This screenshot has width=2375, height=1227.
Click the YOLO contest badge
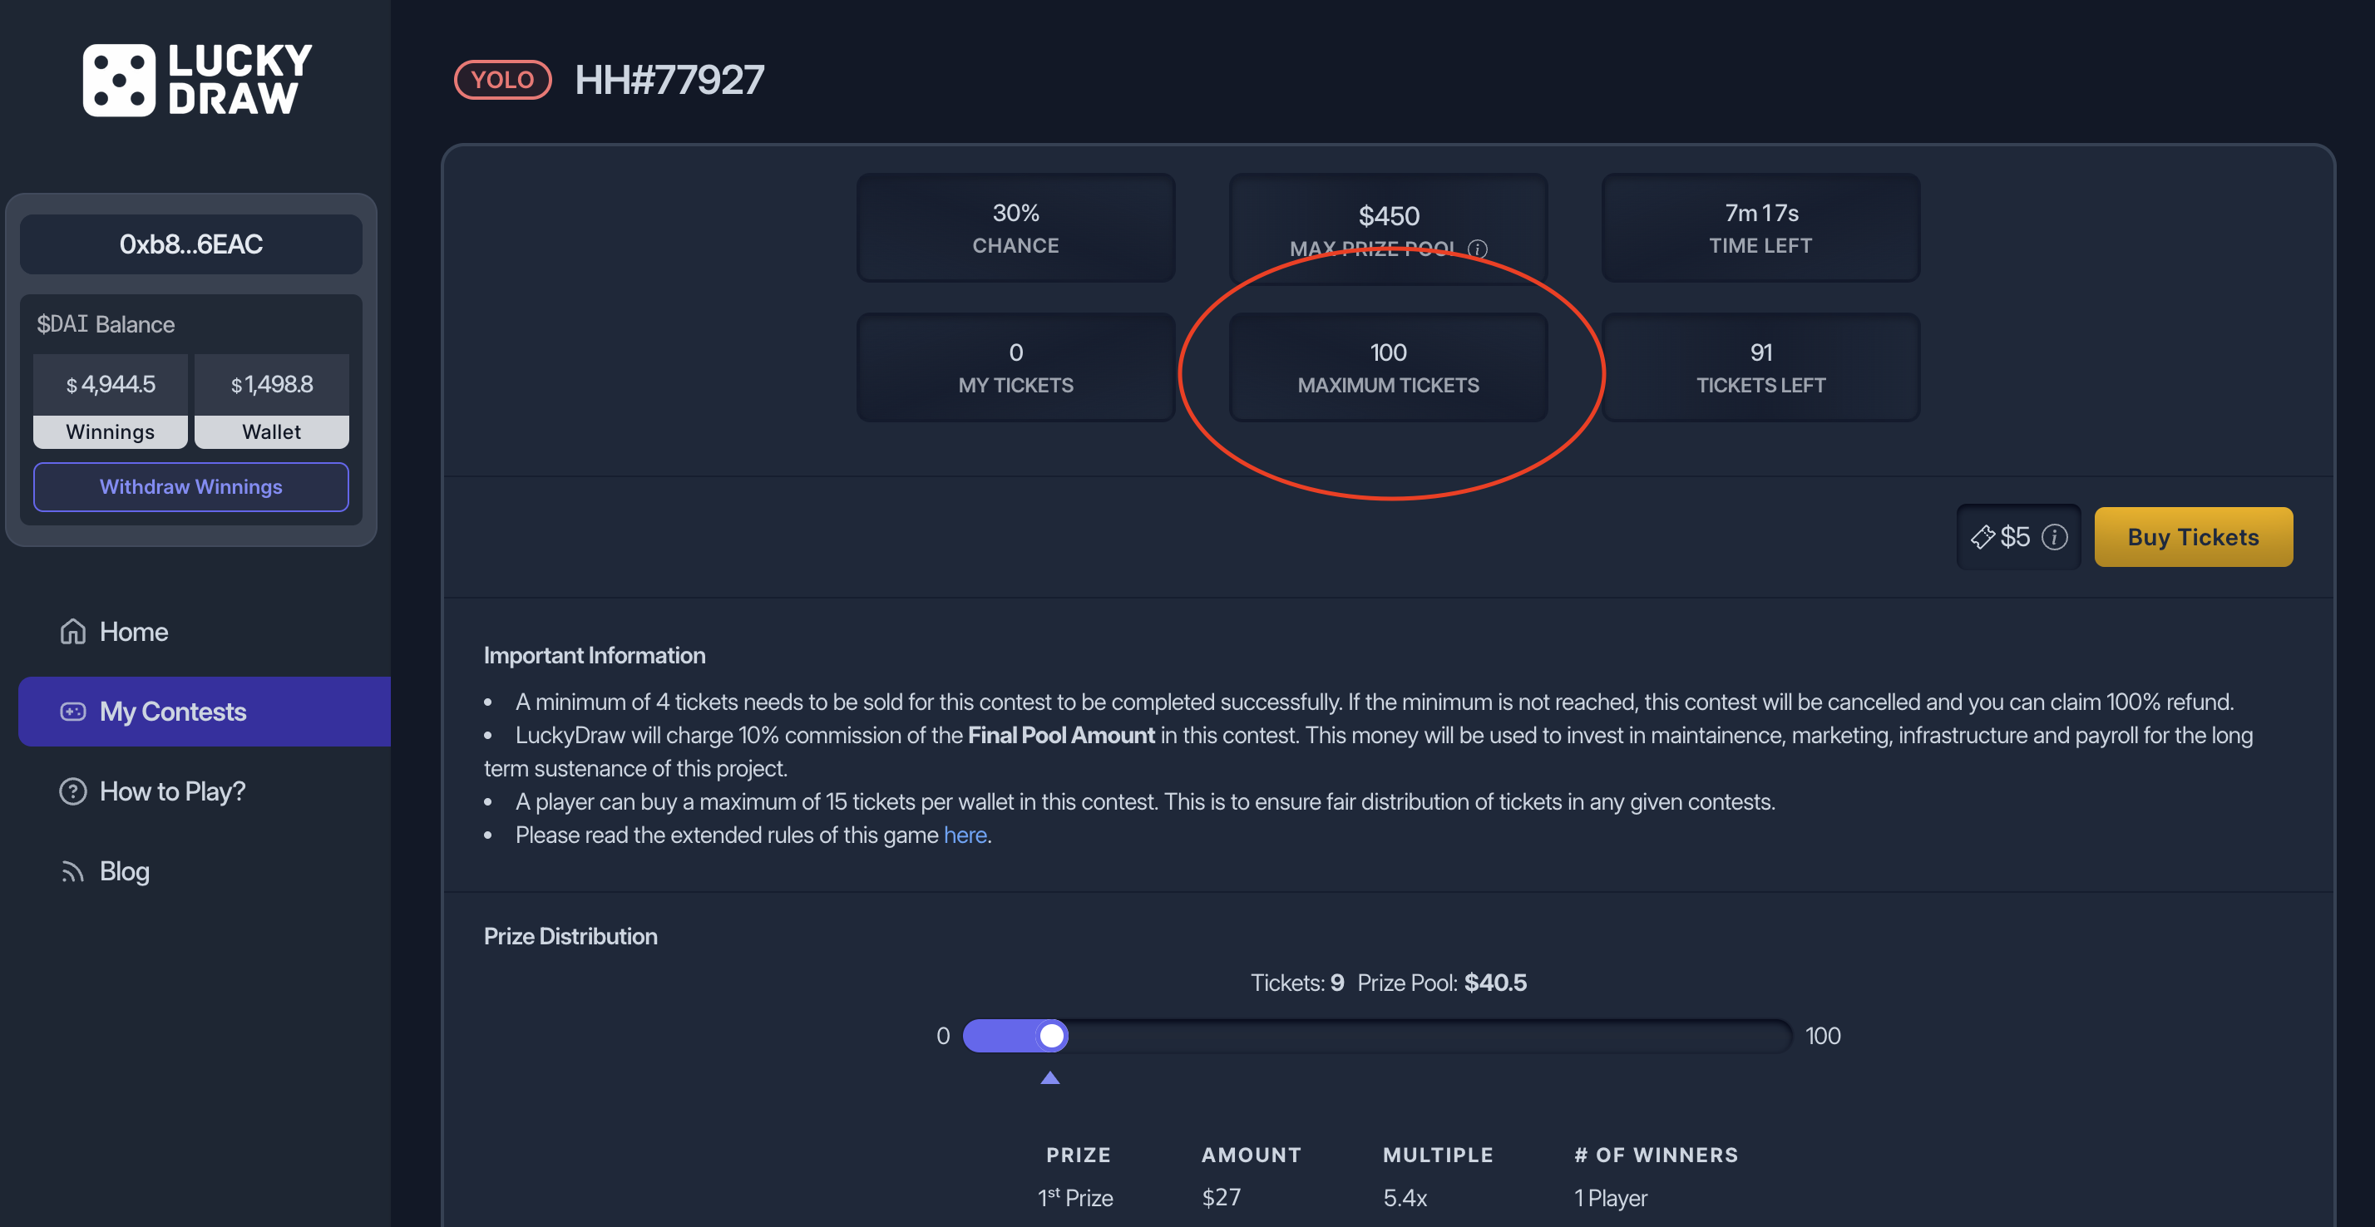pyautogui.click(x=502, y=80)
